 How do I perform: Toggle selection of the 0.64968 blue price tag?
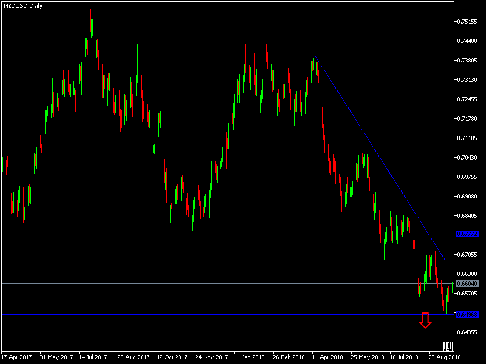(x=468, y=314)
